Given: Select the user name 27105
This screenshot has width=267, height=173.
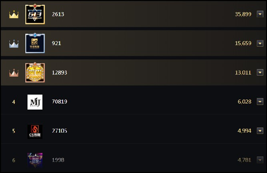Looking at the screenshot, I should 60,131.
